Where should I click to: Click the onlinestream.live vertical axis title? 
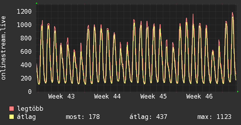(x=3, y=48)
